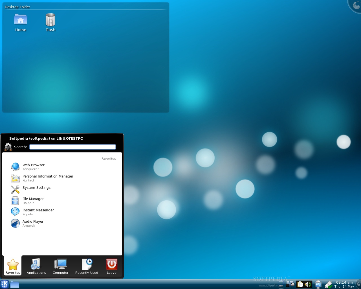Switch to the Applications tab in Kickoff

point(36,266)
